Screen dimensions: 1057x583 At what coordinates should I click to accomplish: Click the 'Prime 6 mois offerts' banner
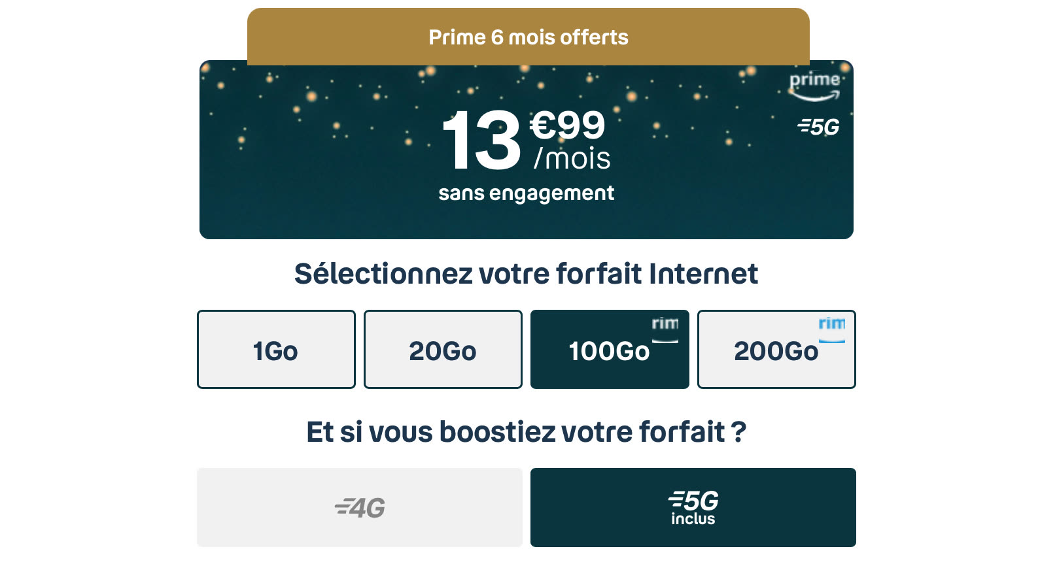(527, 37)
